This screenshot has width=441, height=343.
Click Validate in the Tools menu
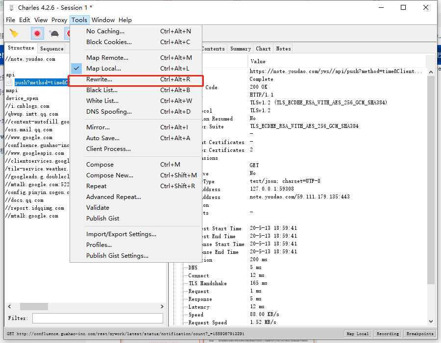pyautogui.click(x=136, y=207)
